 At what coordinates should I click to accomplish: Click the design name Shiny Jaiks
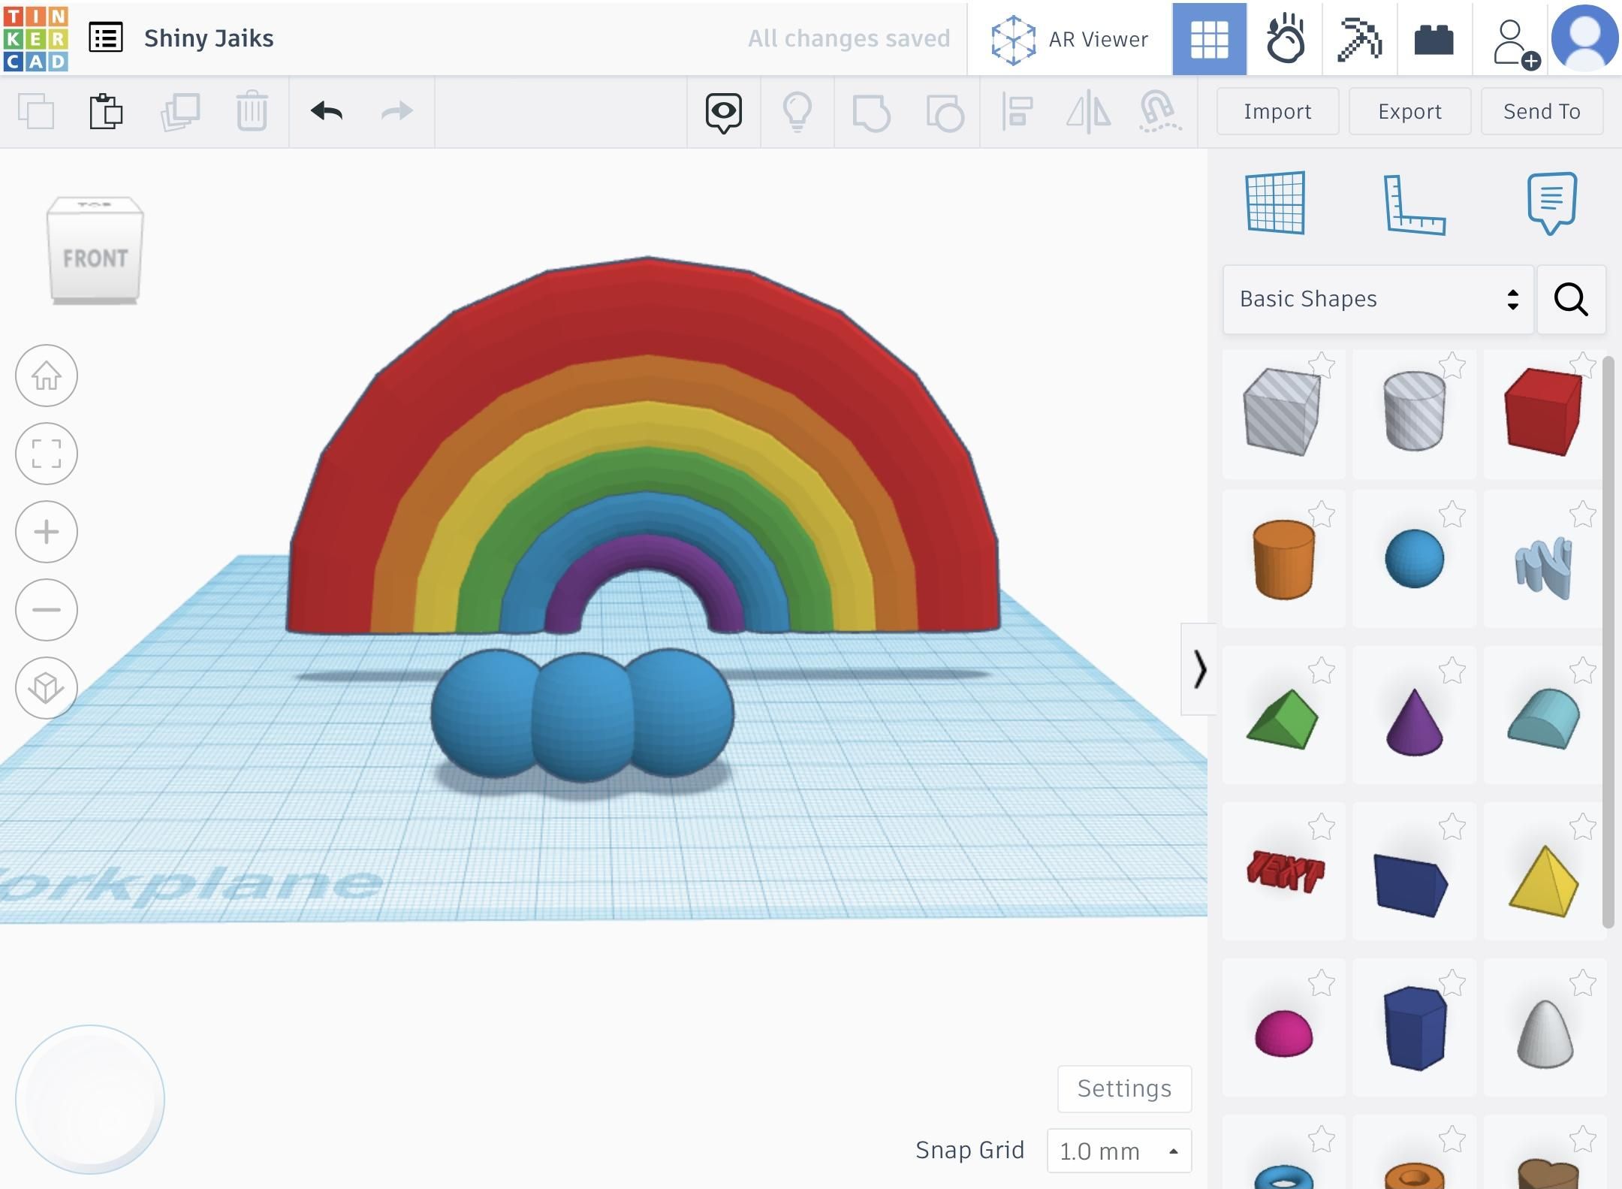209,38
